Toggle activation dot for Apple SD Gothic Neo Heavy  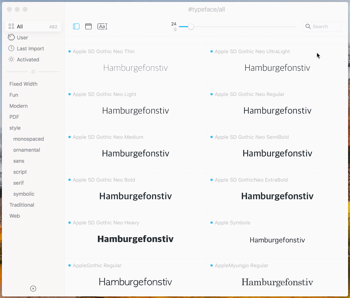70,223
